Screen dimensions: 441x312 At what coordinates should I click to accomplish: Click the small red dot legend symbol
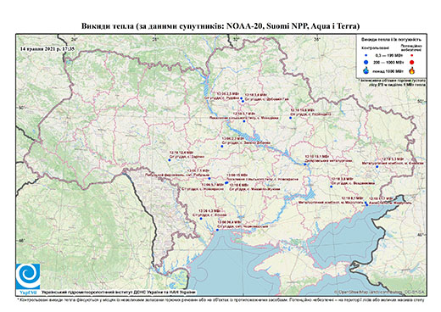pos(412,55)
